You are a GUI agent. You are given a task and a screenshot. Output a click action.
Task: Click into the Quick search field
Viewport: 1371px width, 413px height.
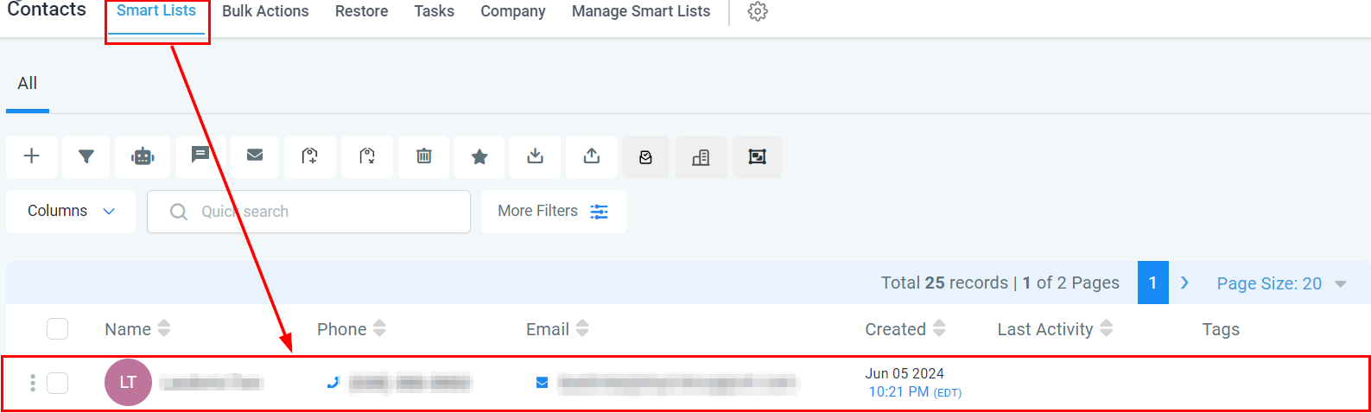click(320, 212)
